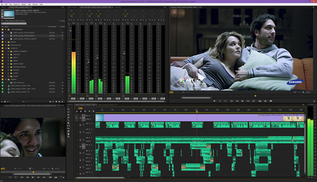Open the File menu
The image size is (317, 182).
coord(2,4)
